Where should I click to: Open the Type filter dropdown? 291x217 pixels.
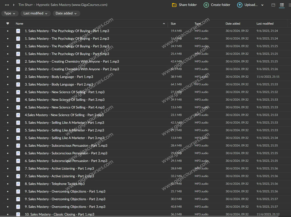click(x=10, y=13)
